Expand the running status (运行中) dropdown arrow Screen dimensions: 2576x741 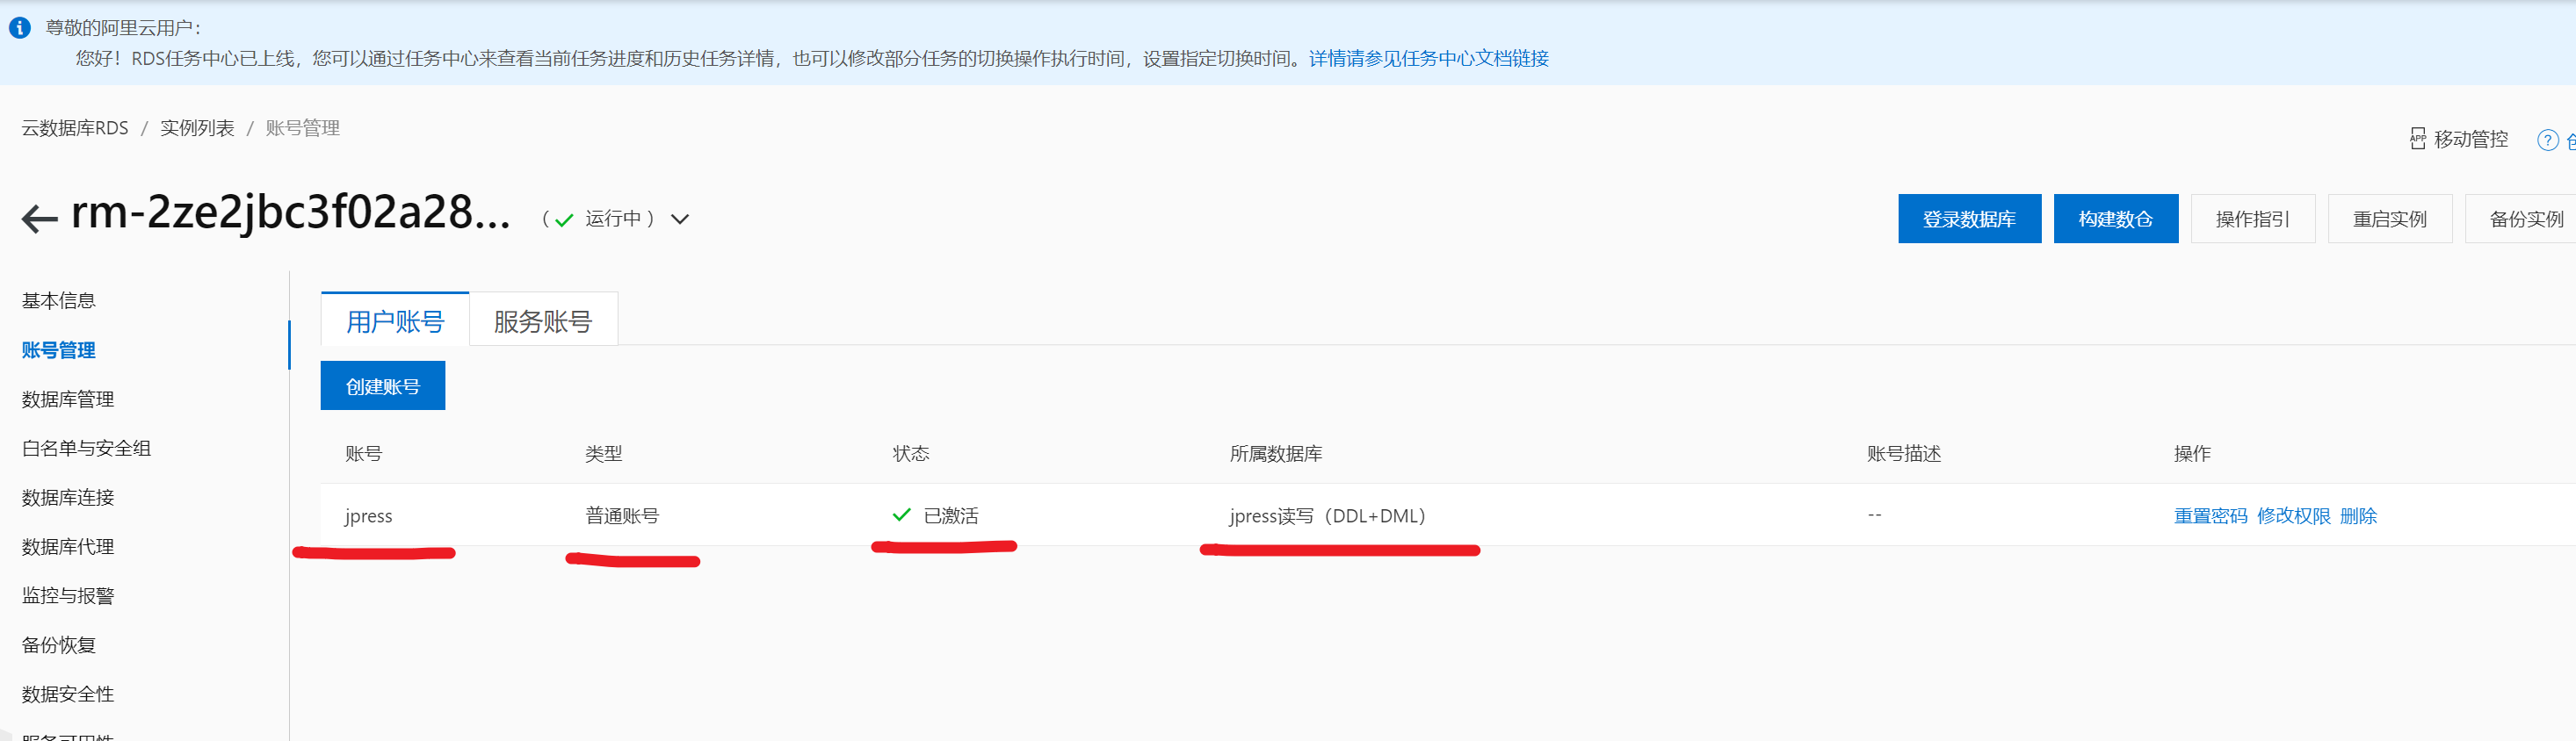pos(680,219)
